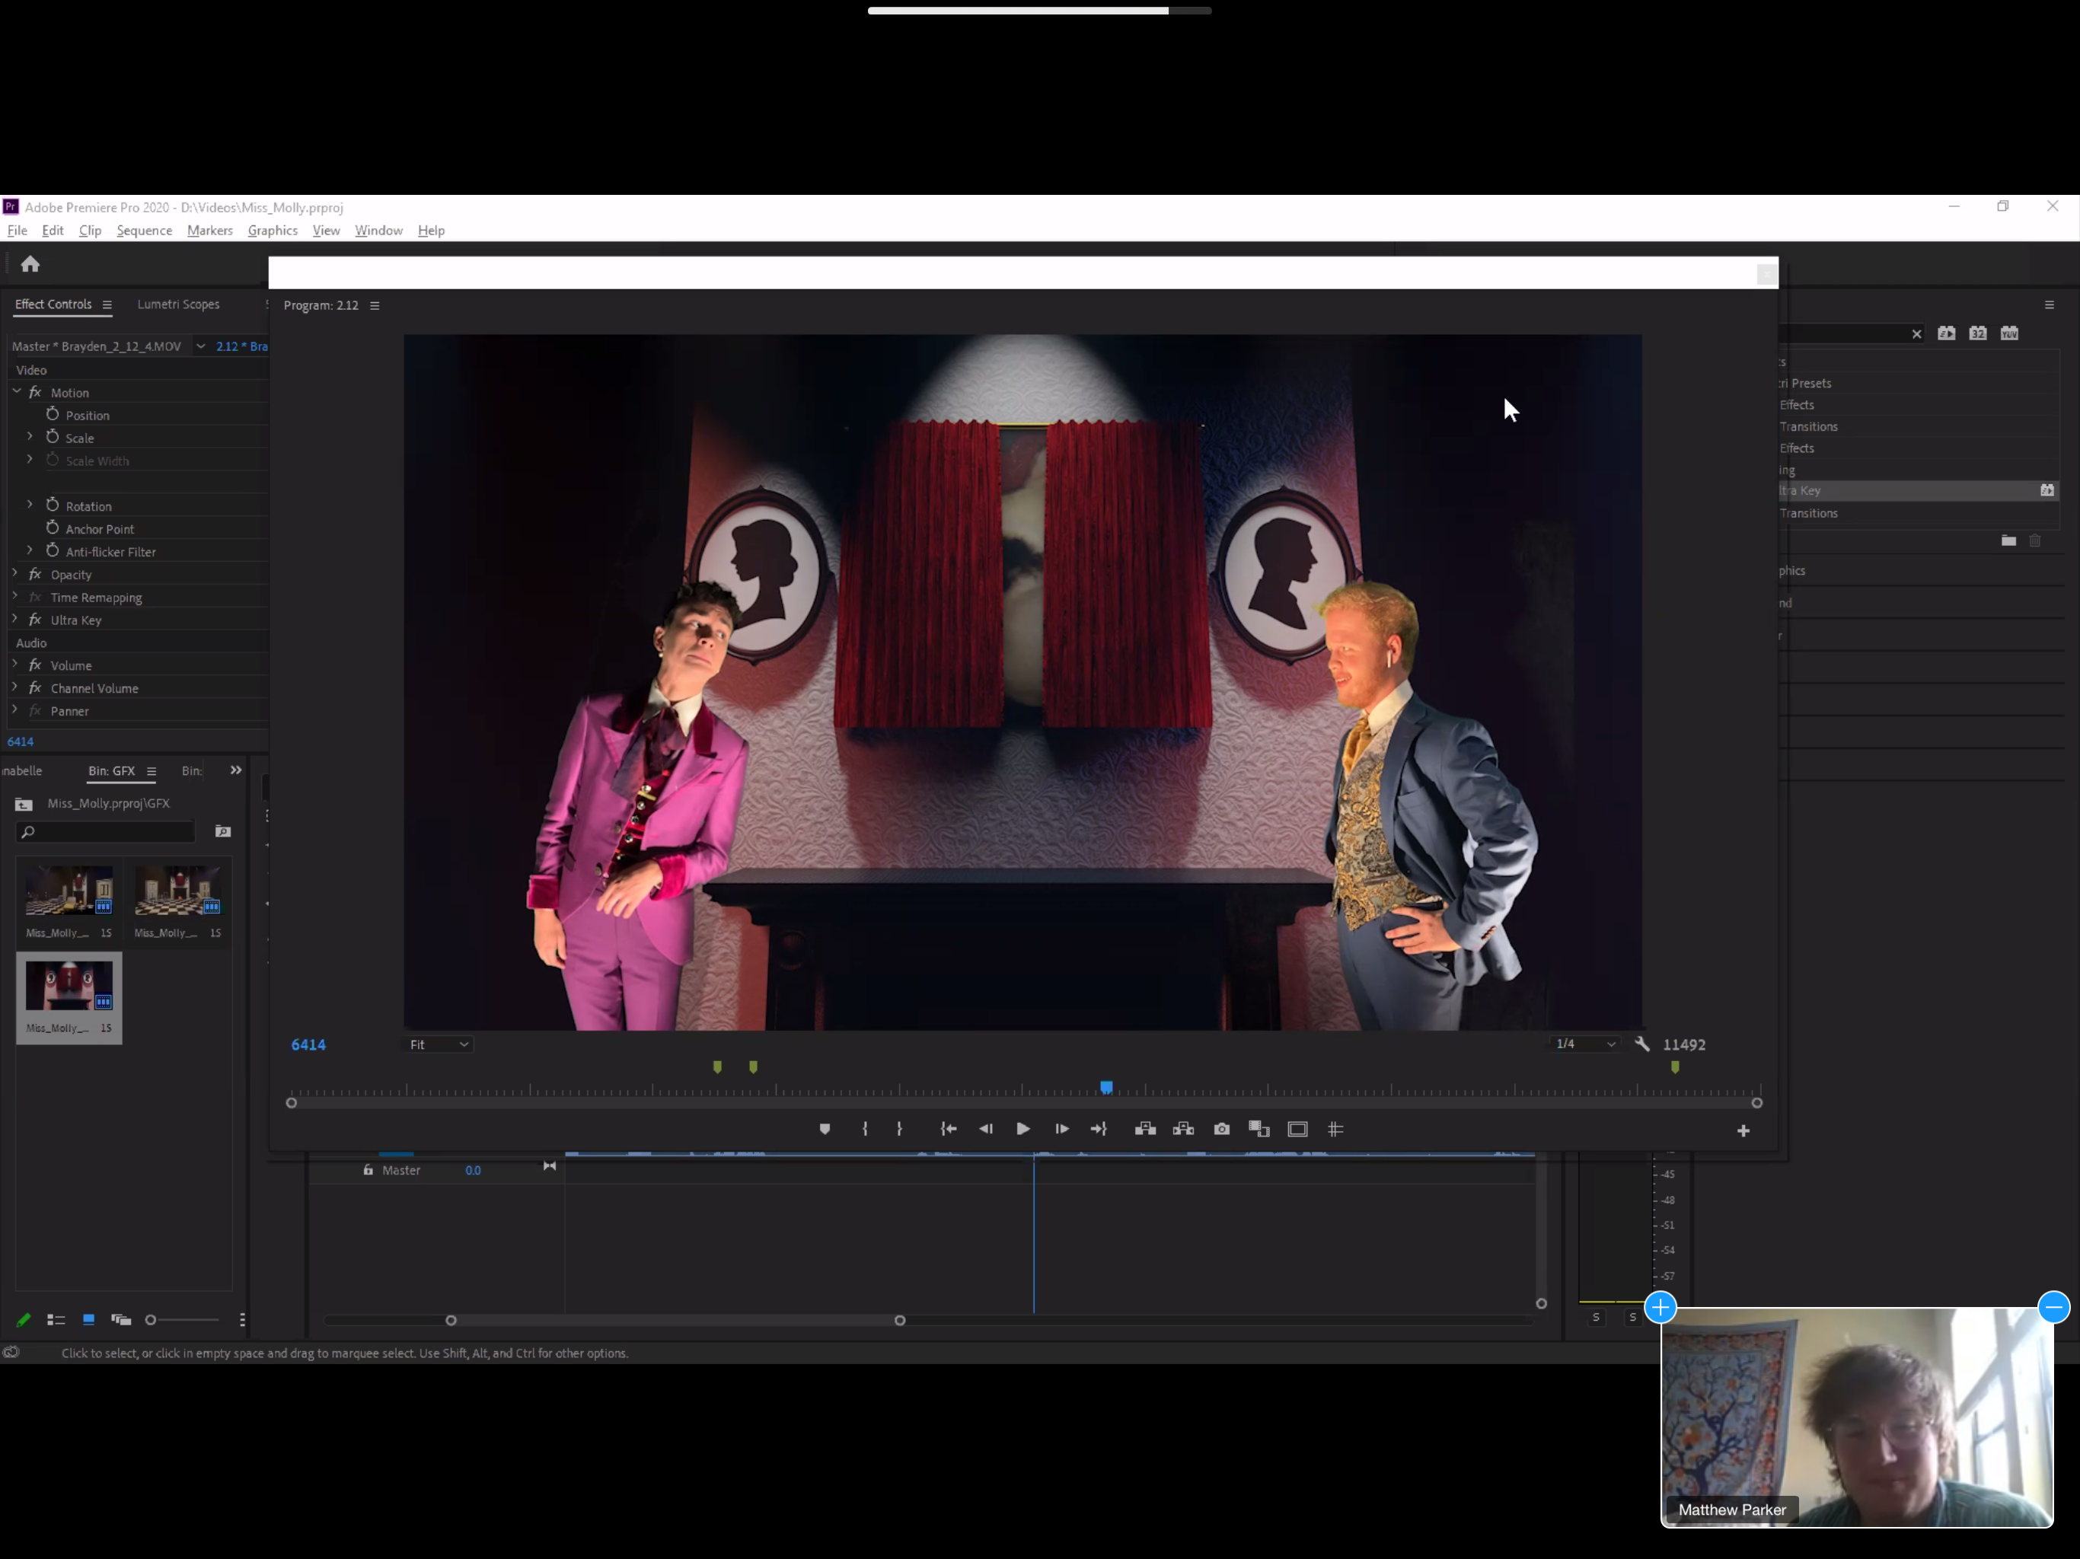Expand the Time Remapping effect

[x=15, y=596]
